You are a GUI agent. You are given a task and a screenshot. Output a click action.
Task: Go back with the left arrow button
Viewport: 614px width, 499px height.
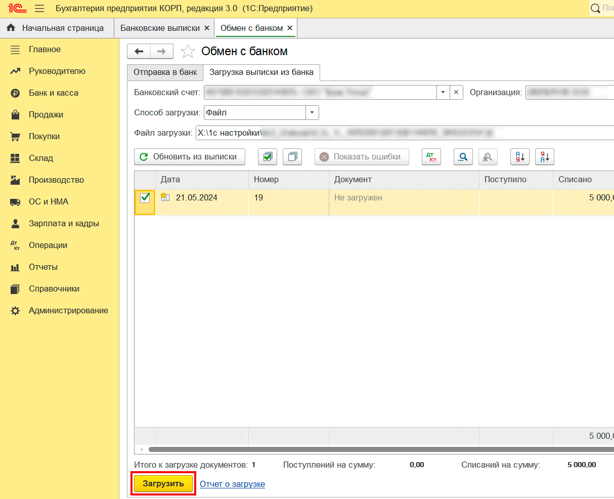pos(139,51)
